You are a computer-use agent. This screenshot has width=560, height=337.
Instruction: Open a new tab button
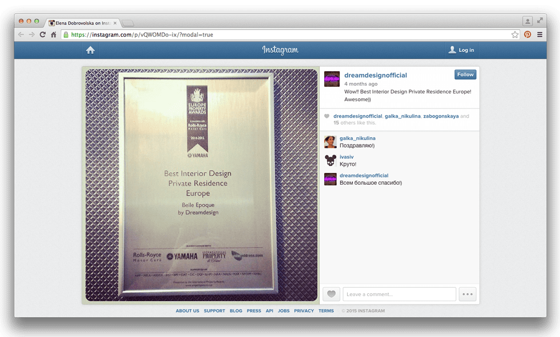pos(128,23)
